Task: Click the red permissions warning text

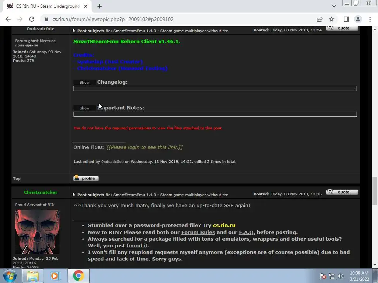Action: tap(148, 128)
